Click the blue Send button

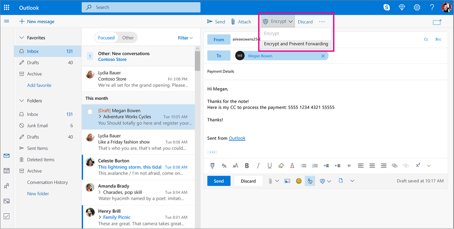click(x=218, y=181)
